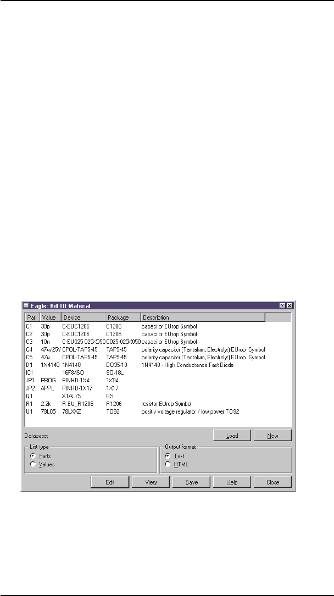This screenshot has height=596, width=334.
Task: Click the Value column header
Action: point(50,317)
